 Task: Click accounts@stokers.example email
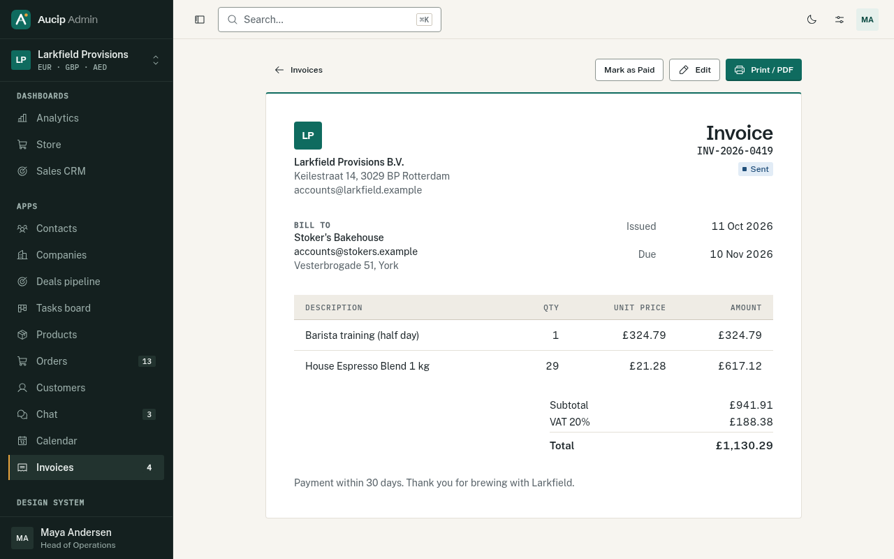tap(356, 252)
